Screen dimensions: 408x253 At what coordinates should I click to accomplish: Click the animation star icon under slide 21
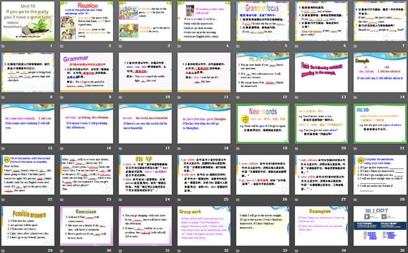pos(355,148)
